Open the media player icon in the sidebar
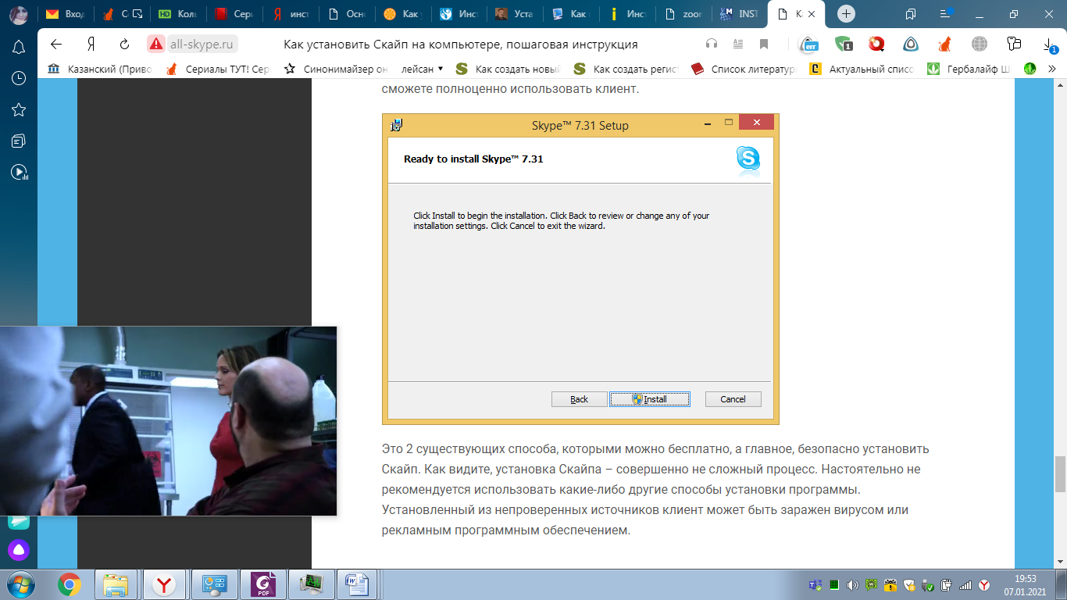The width and height of the screenshot is (1067, 600). tap(19, 172)
